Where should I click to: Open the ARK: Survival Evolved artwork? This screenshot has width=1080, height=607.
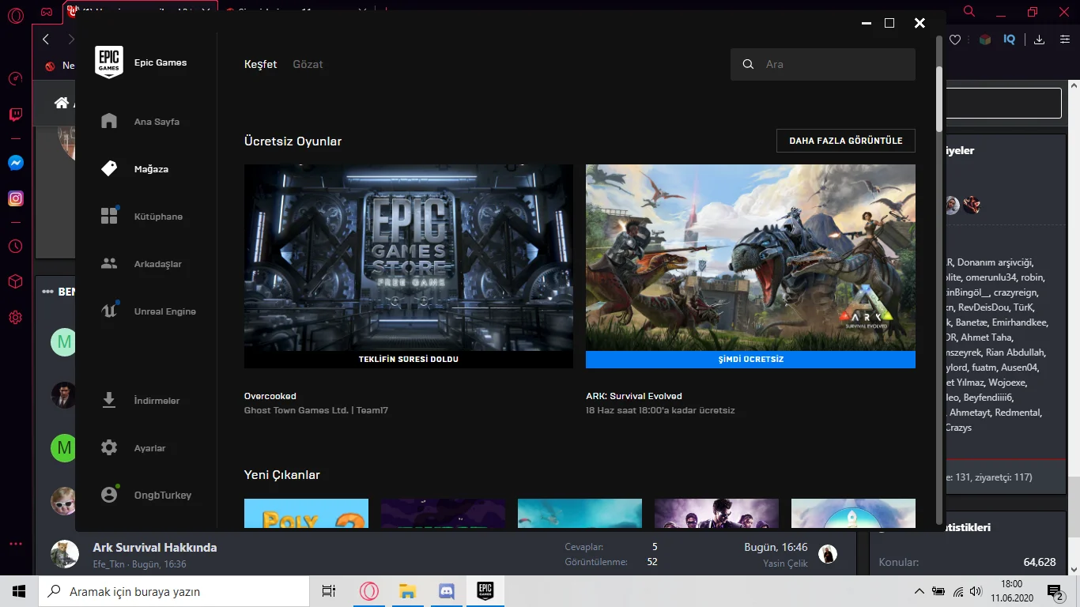coord(750,258)
